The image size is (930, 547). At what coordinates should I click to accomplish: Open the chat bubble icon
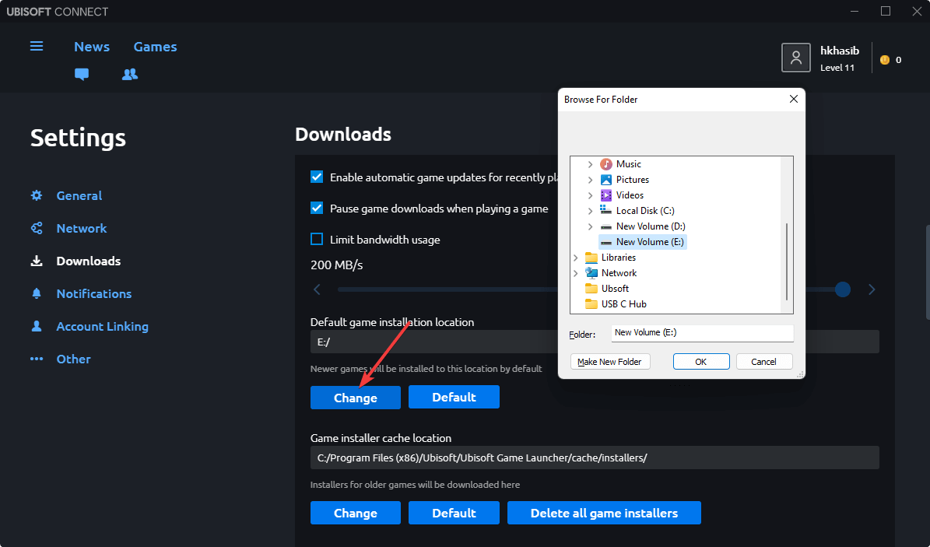[82, 74]
